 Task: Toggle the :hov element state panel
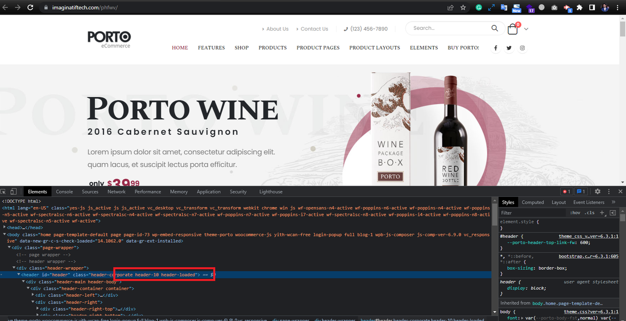(575, 213)
